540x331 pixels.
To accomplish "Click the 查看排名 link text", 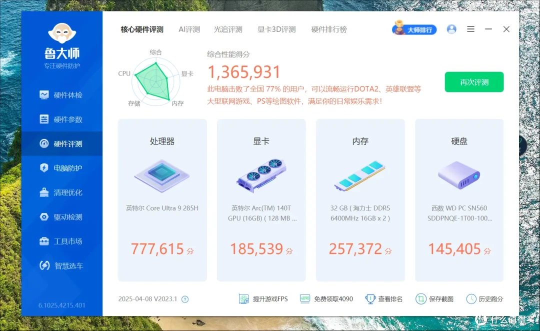I will (x=390, y=299).
